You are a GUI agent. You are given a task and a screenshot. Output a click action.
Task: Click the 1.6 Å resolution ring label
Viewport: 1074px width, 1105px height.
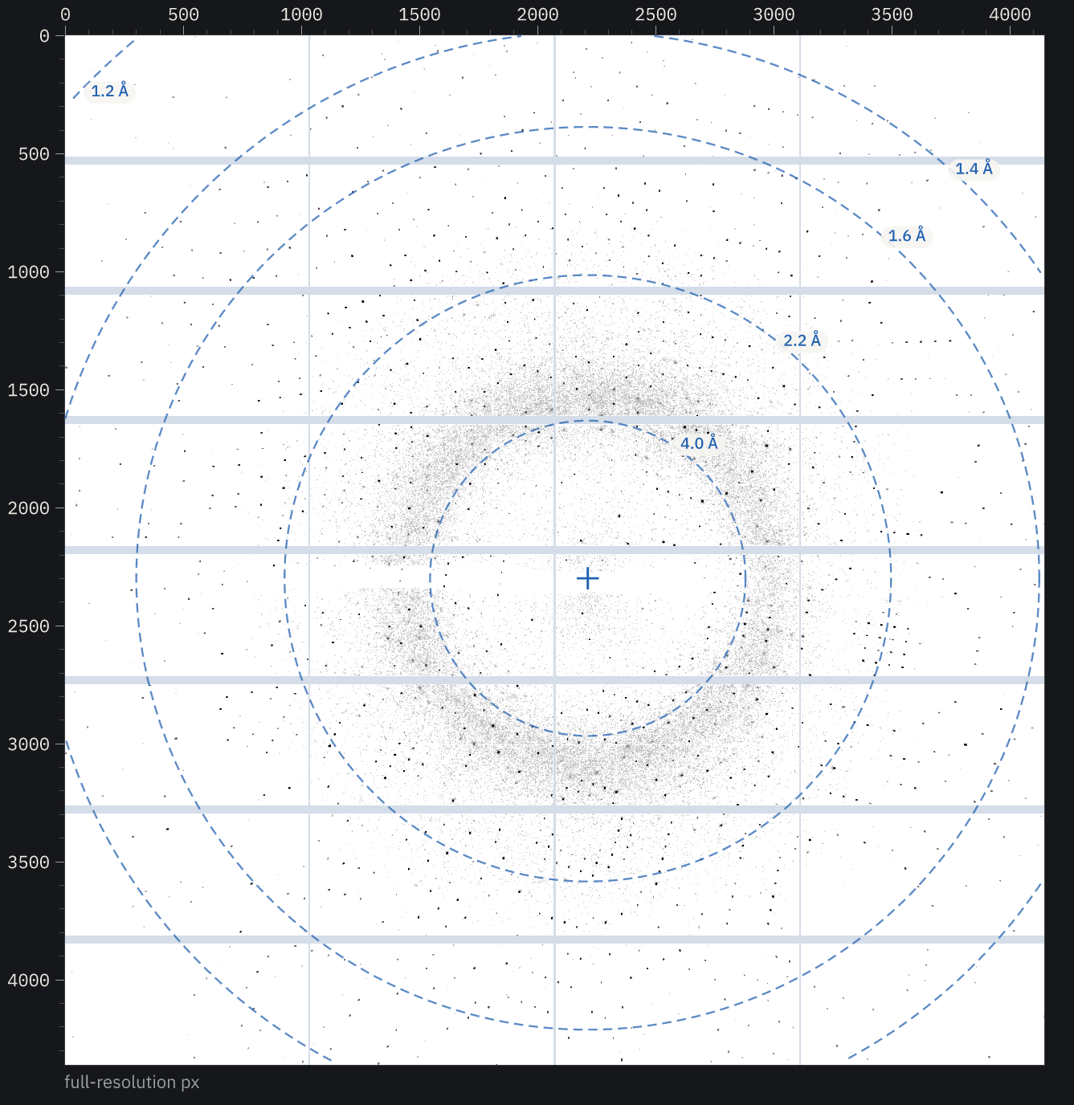[907, 235]
